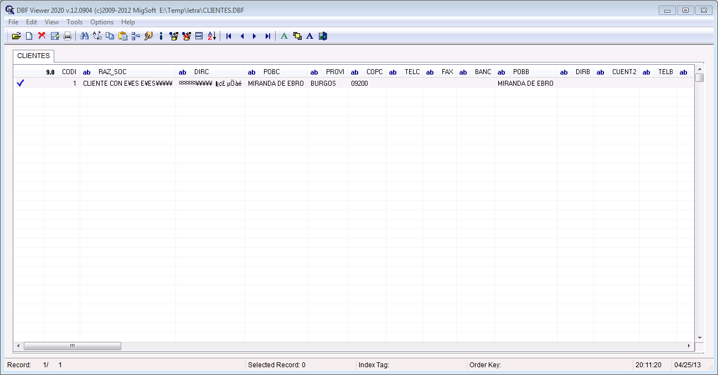This screenshot has height=375, width=718.
Task: Click horizontal scrollbar left arrow
Action: [x=18, y=346]
